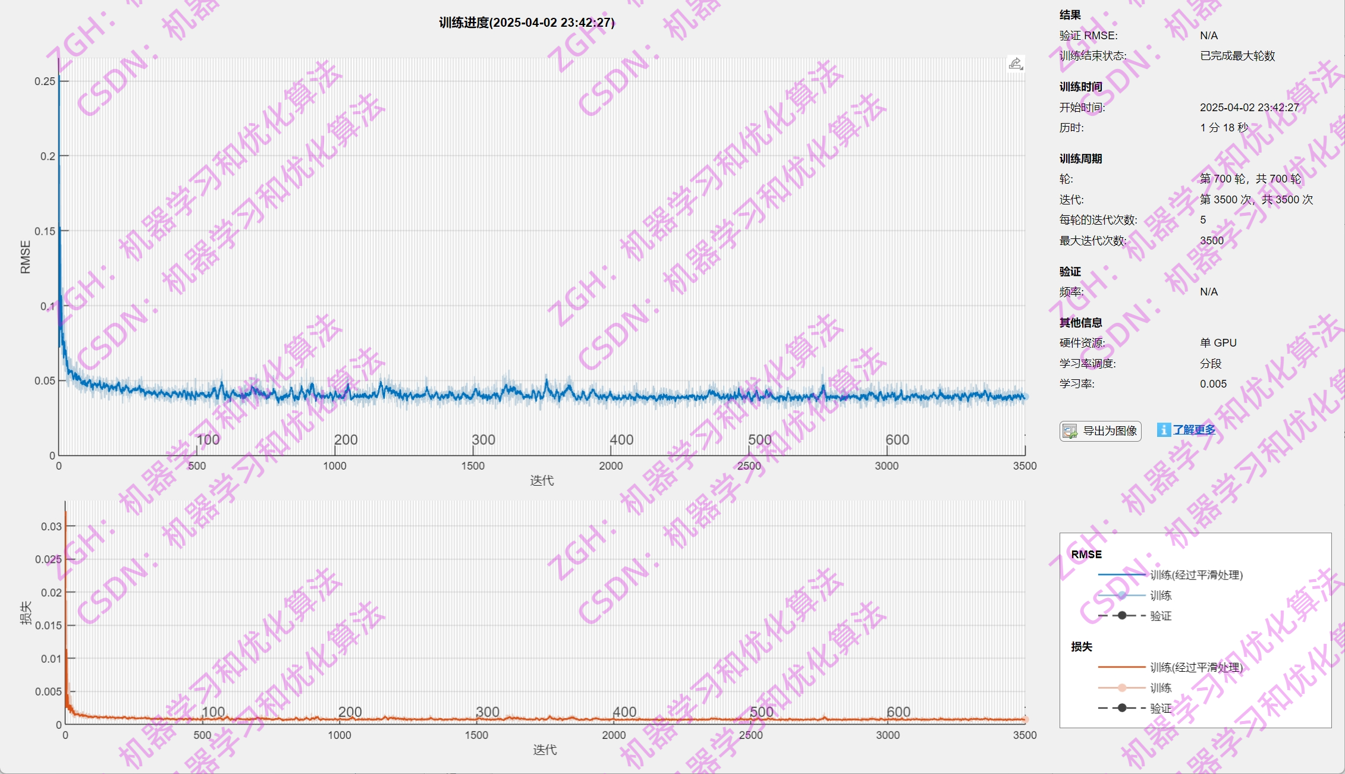Click epoch marker 400 on RMSE plot

click(x=621, y=440)
